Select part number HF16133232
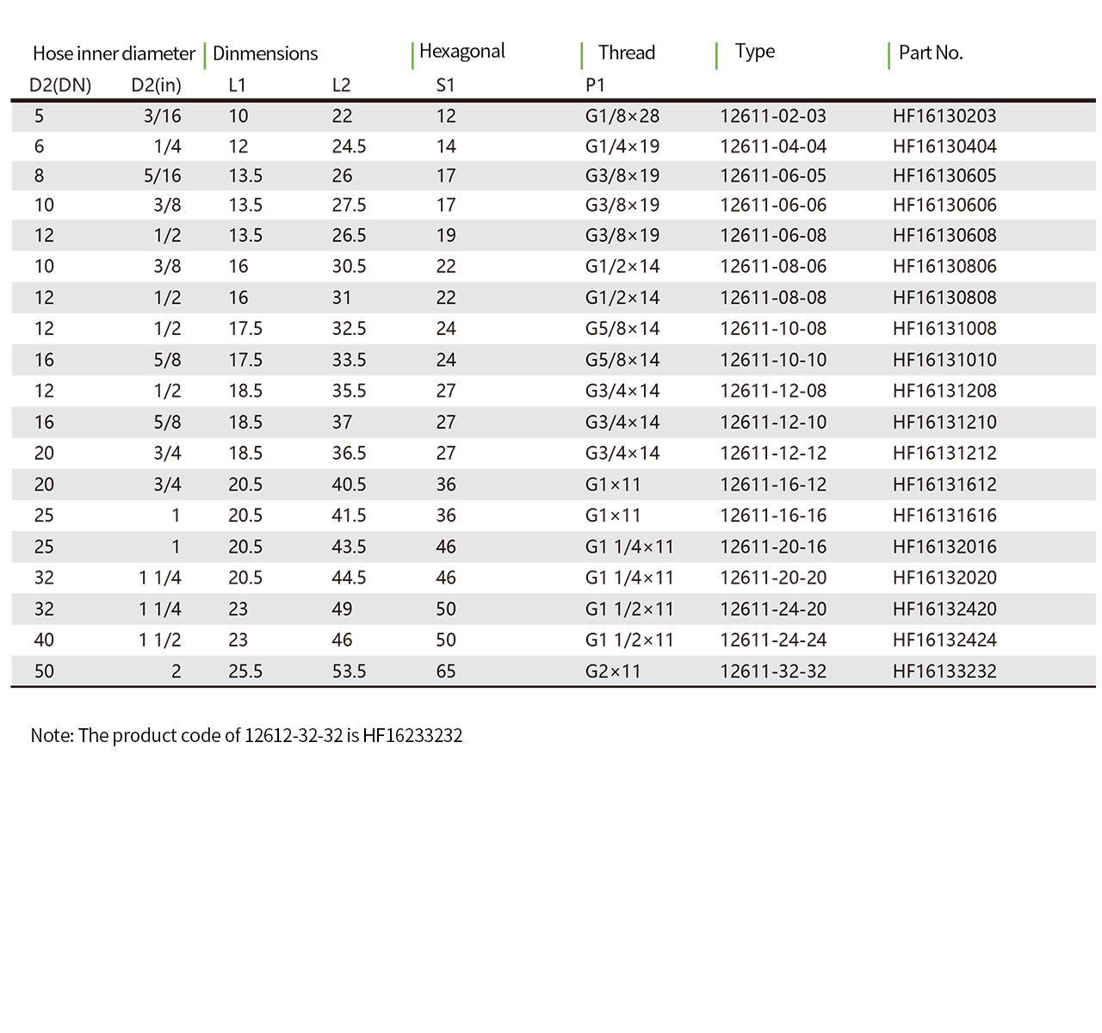The height and width of the screenshot is (1033, 1102). pos(944,671)
